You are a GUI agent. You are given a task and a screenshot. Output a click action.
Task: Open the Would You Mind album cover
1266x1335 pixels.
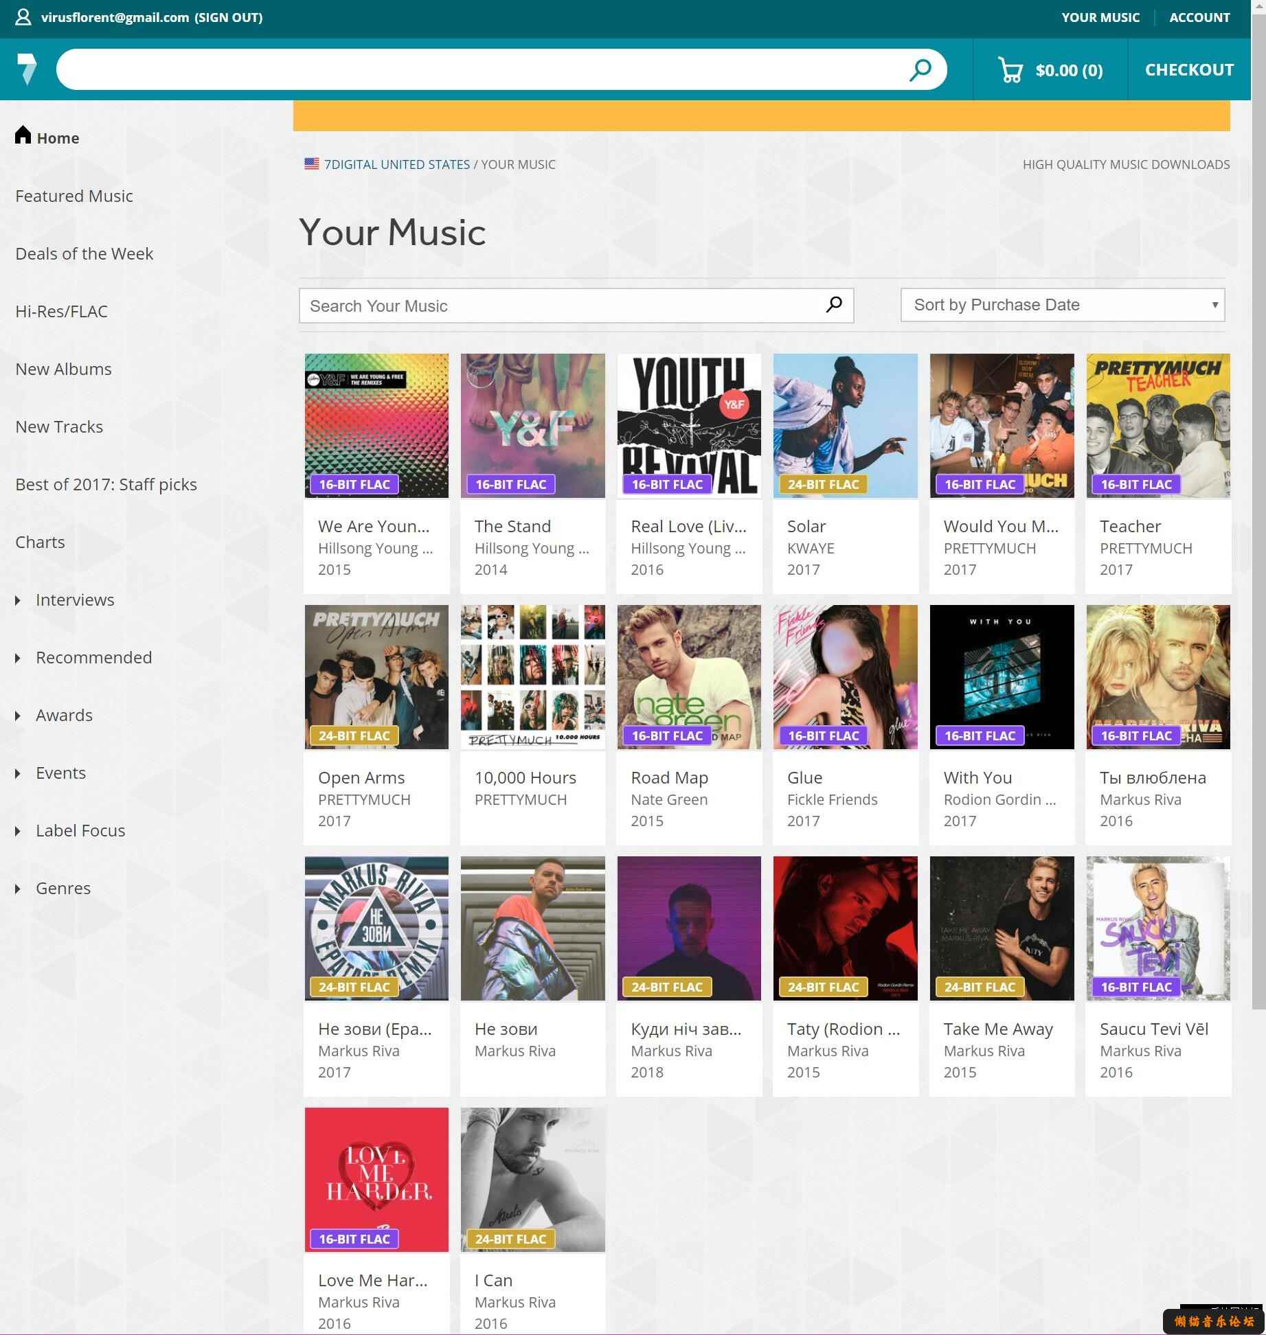tap(1002, 426)
